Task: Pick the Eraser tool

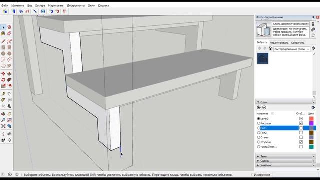Action: 9,33
